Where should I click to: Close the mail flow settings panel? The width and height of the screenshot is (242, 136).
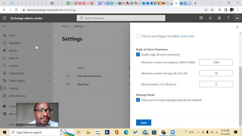[237, 27]
